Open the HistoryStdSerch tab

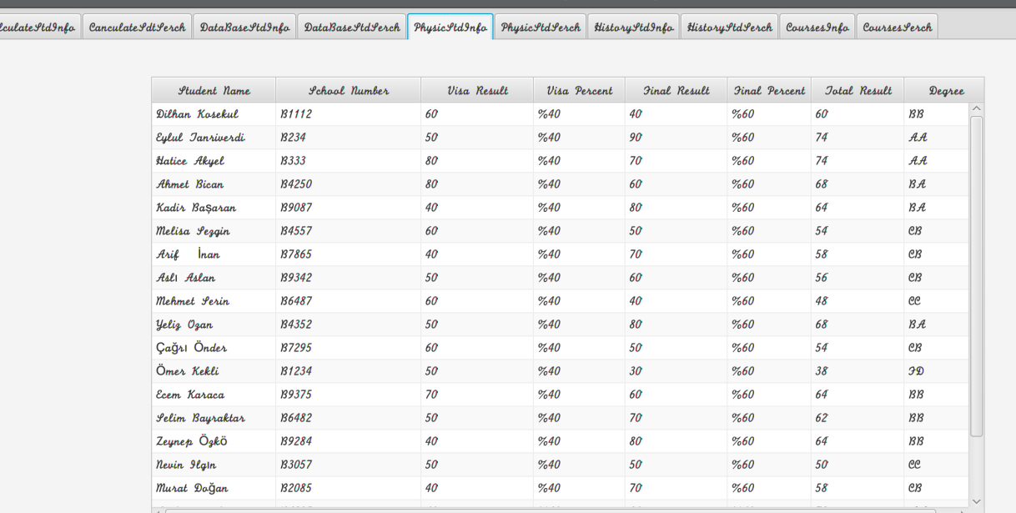click(730, 27)
